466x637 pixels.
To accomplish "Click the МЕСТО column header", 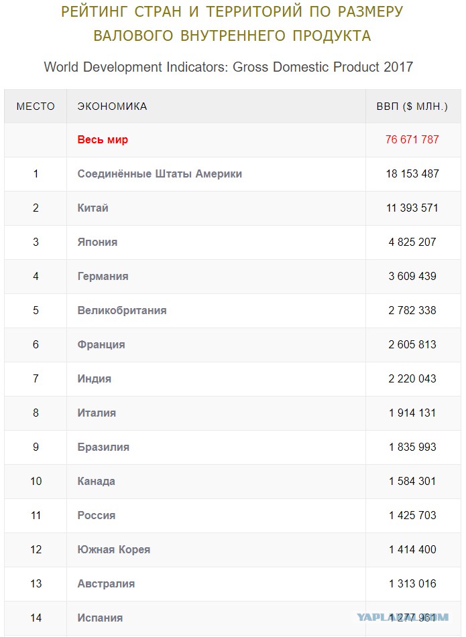I will click(36, 107).
